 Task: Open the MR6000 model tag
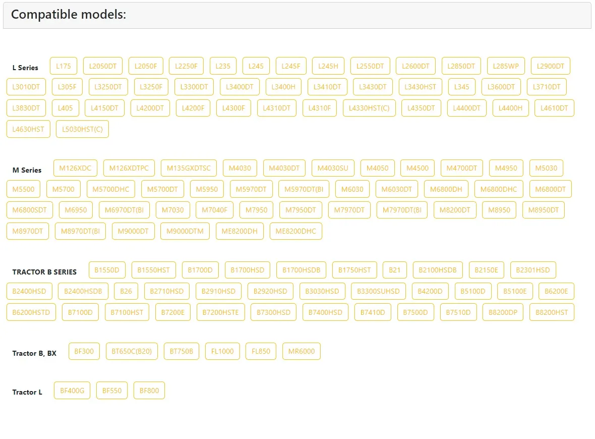302,351
